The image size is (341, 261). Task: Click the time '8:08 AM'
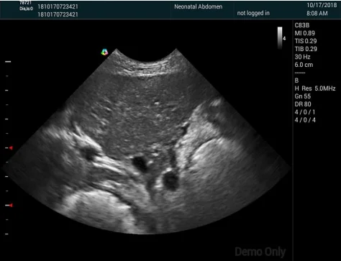tap(317, 13)
